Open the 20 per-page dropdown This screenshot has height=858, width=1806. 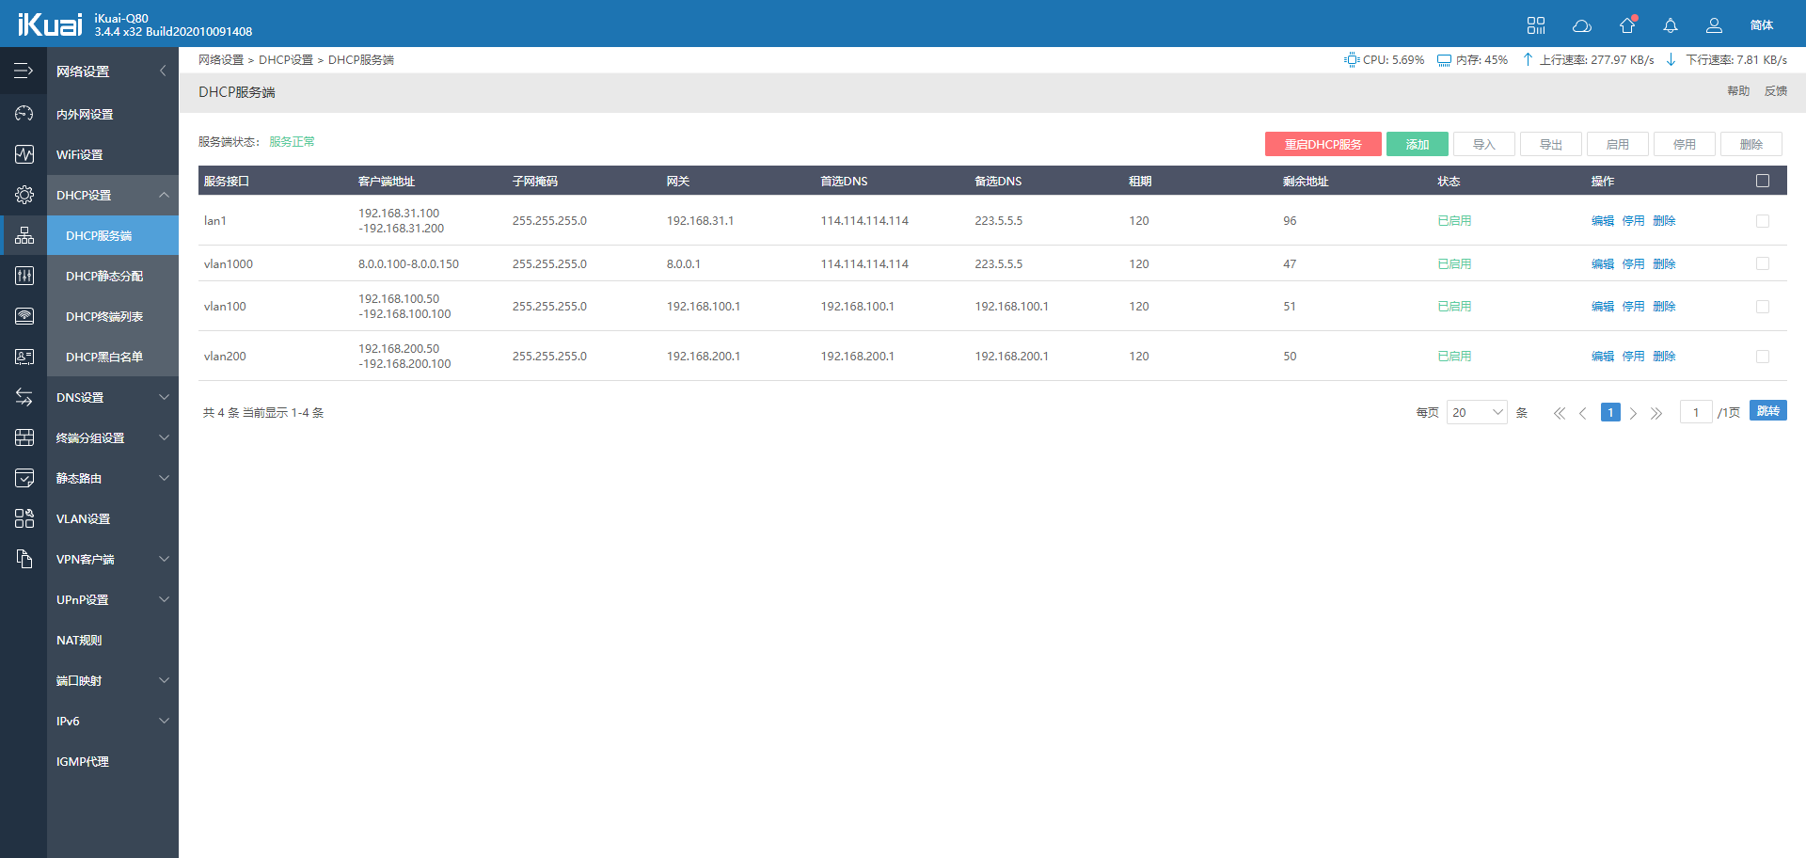point(1477,412)
